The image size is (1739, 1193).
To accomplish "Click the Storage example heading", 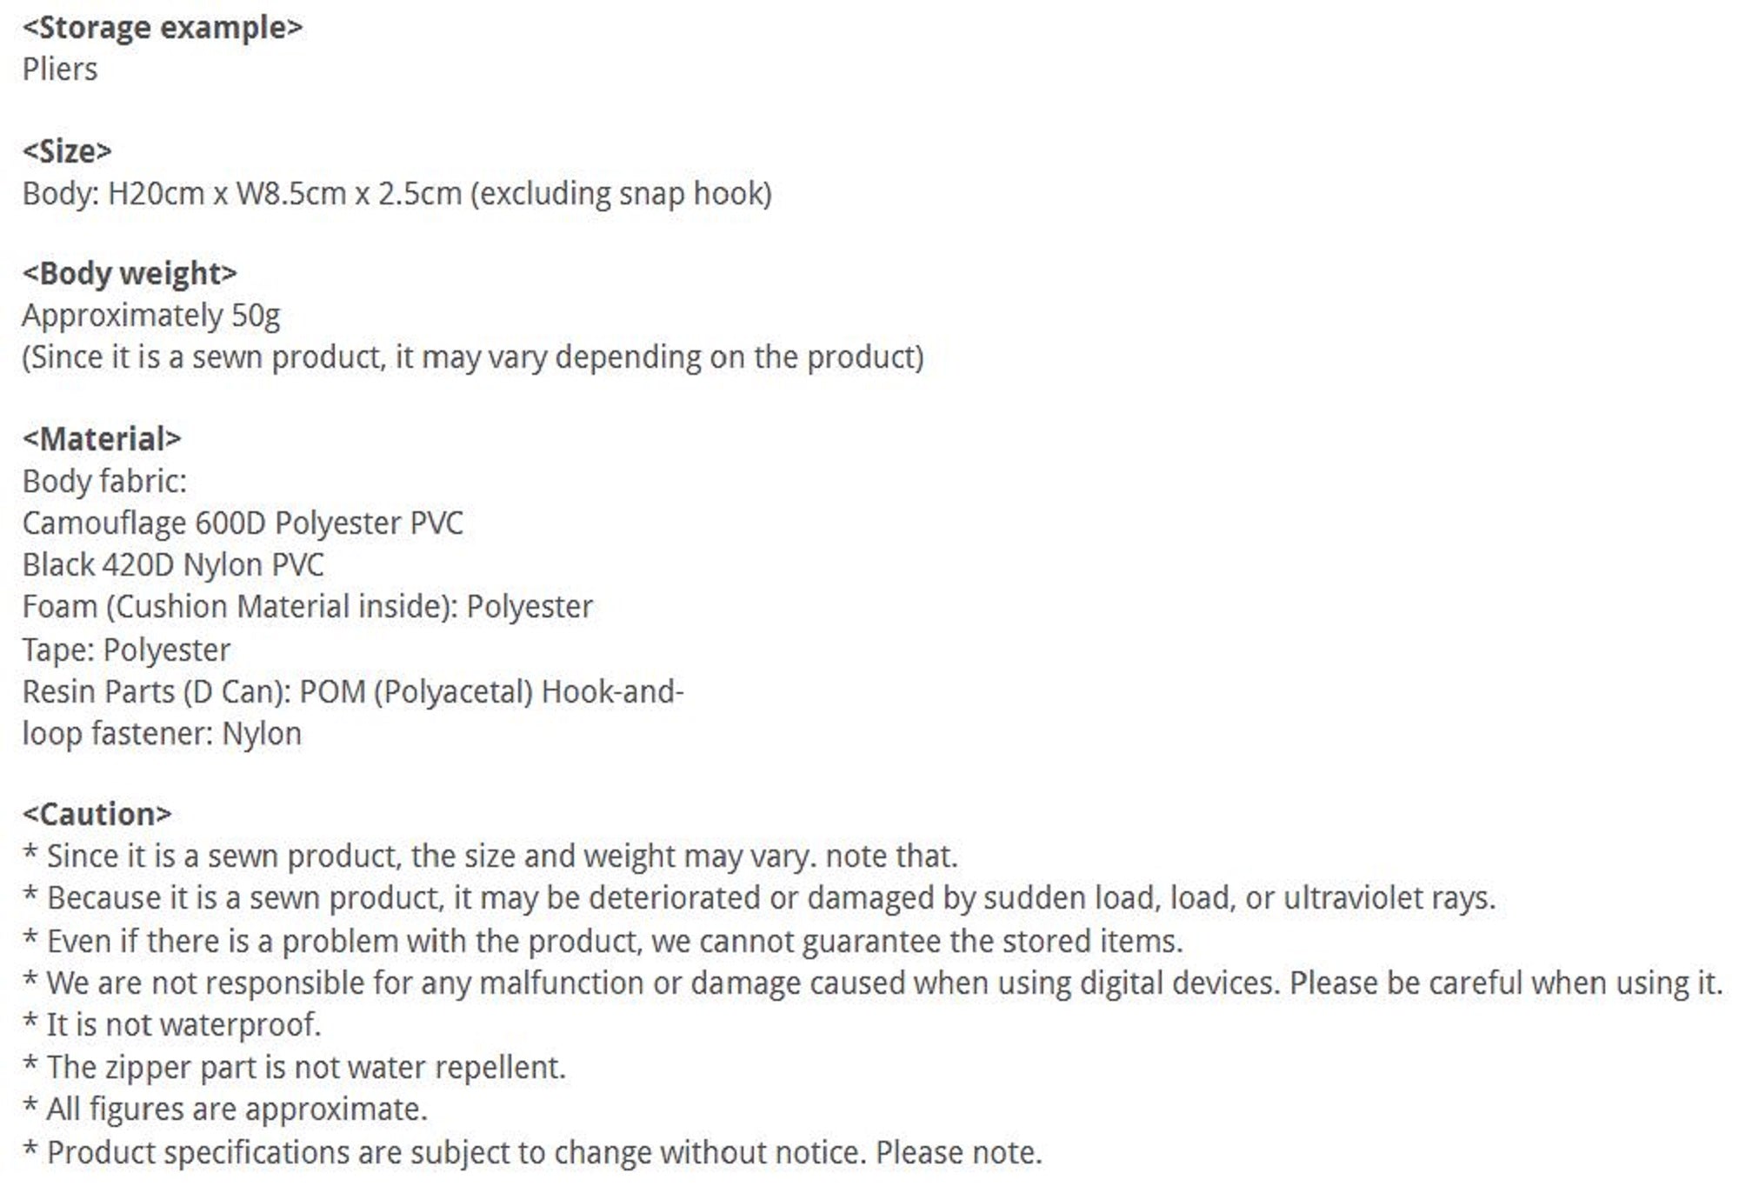I will (x=163, y=28).
